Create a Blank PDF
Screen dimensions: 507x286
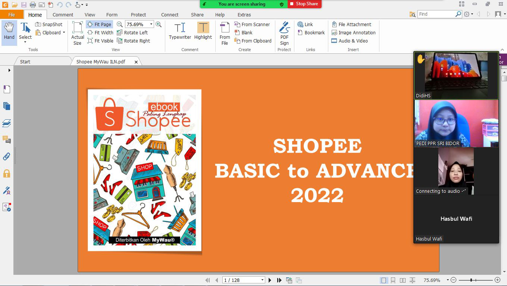[243, 33]
